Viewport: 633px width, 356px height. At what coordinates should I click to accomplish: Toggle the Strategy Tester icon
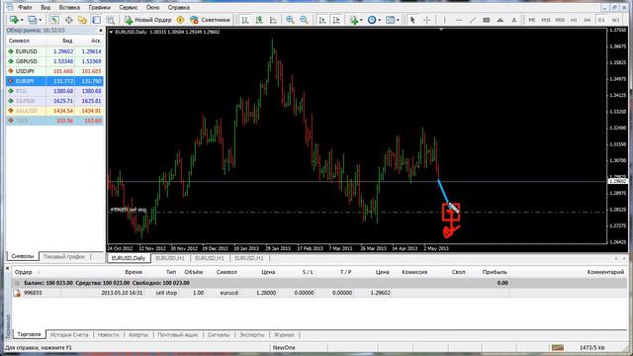110,20
